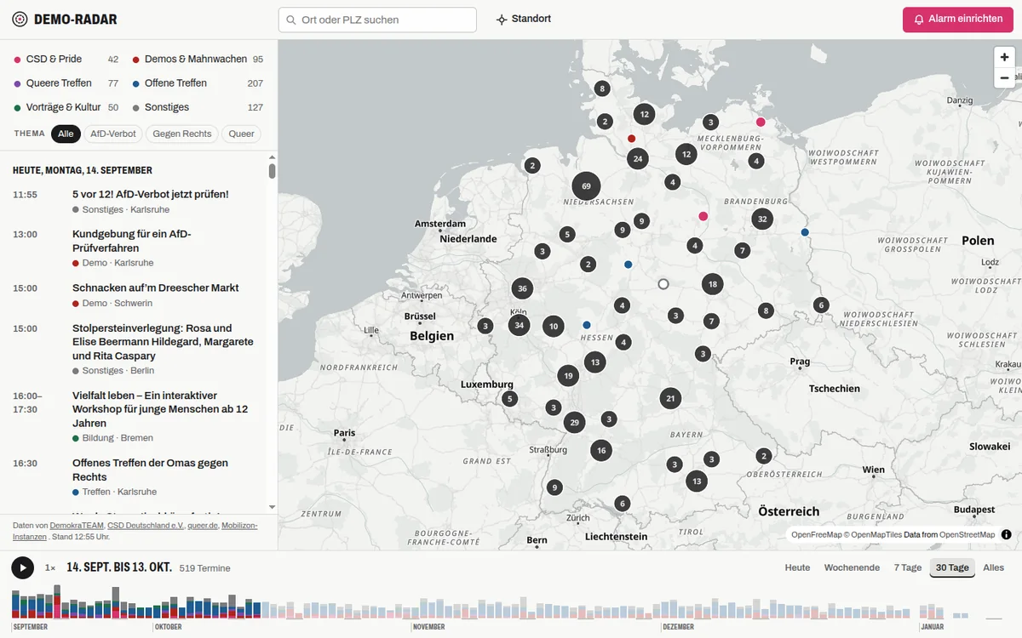Click the Standort location crosshair icon
1022x638 pixels.
[502, 20]
